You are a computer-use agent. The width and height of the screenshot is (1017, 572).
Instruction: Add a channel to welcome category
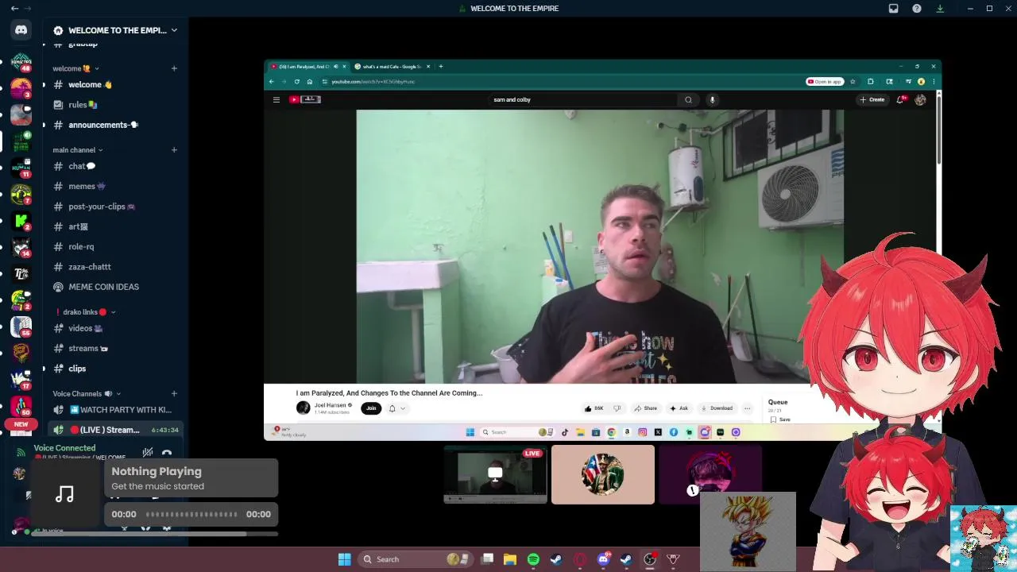pyautogui.click(x=174, y=68)
